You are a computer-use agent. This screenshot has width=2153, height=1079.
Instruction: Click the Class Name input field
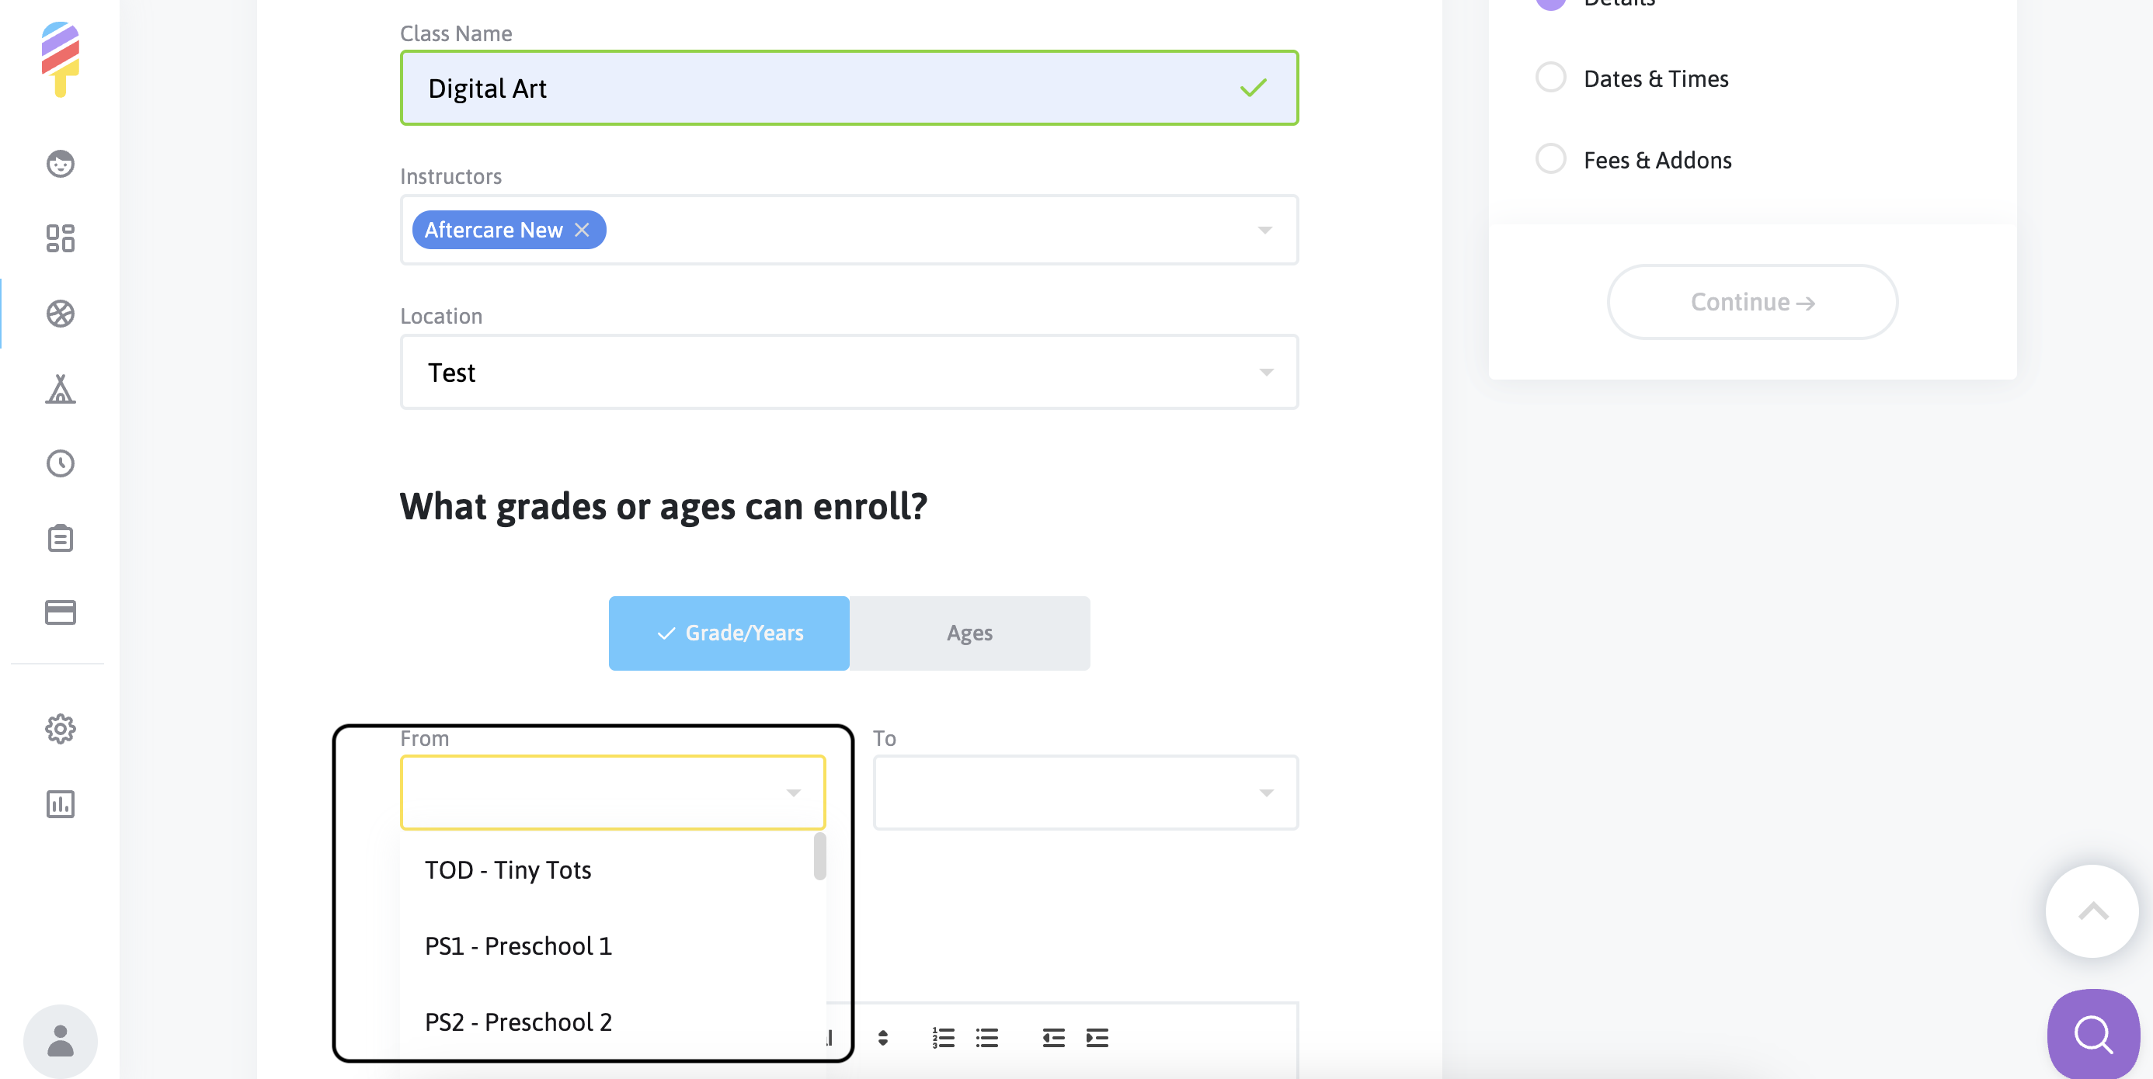pyautogui.click(x=827, y=88)
